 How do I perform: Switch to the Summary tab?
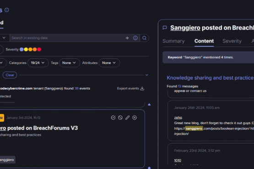click(x=173, y=41)
